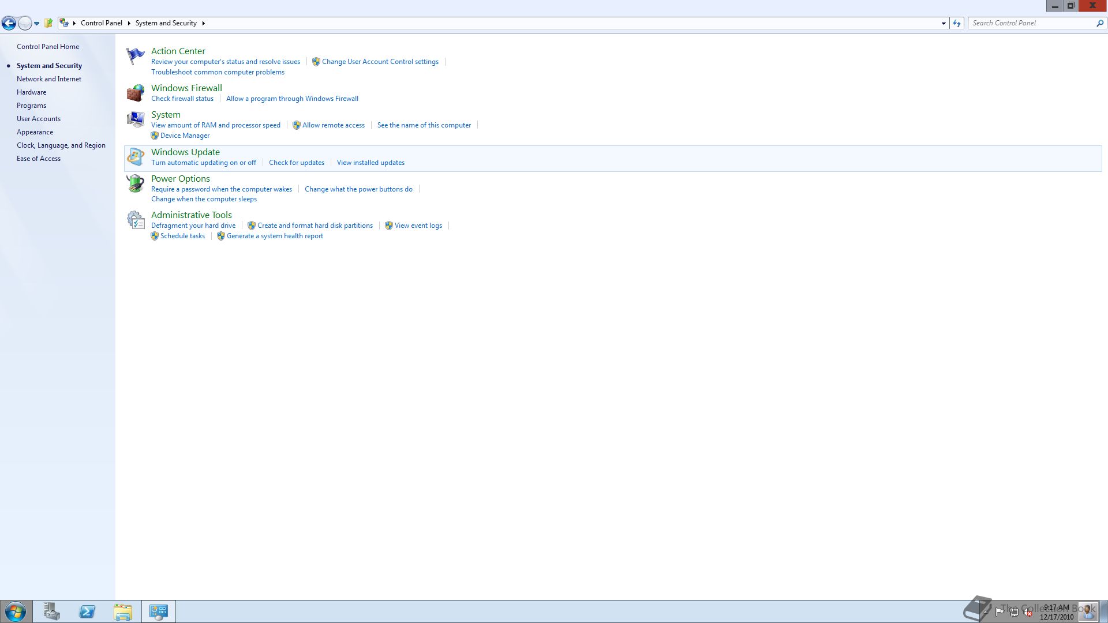Click the up-folder icon in navigation bar

point(48,23)
